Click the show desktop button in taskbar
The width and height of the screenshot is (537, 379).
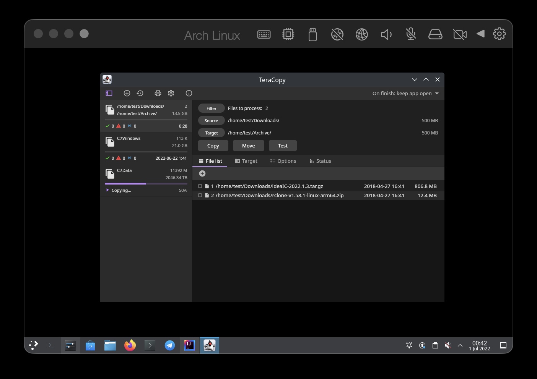point(503,345)
